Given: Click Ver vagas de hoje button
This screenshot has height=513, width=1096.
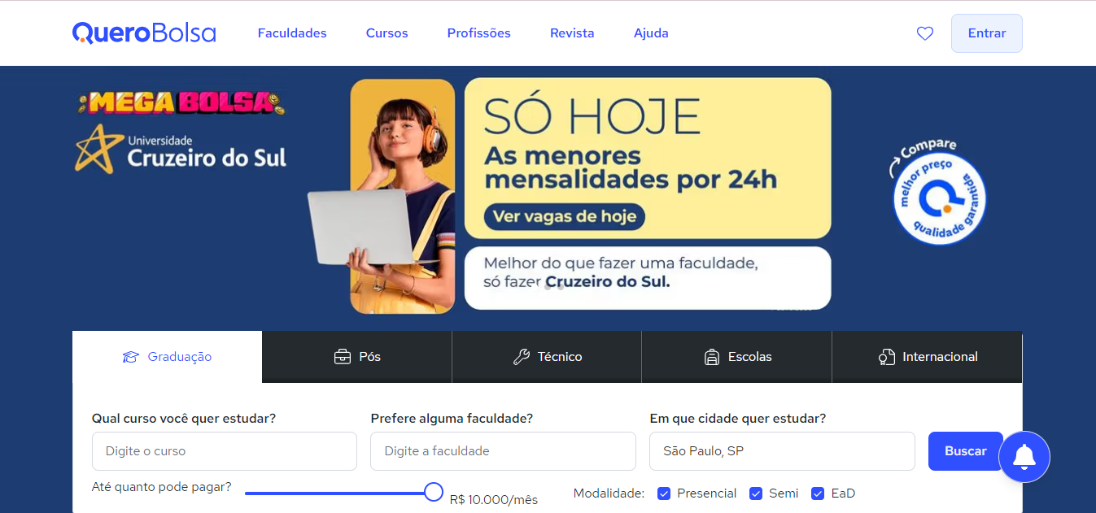Looking at the screenshot, I should click(565, 217).
